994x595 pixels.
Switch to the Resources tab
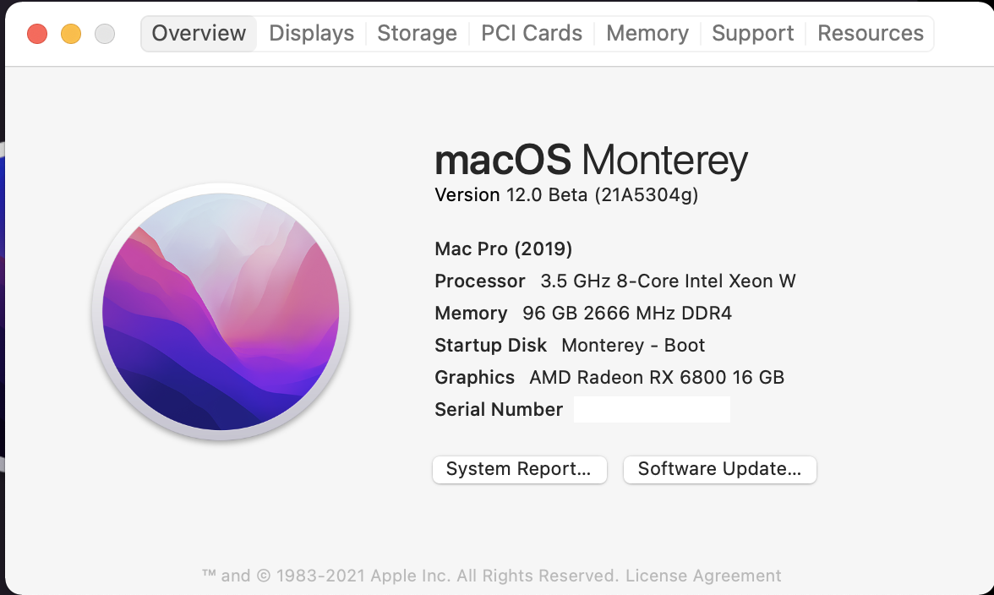coord(871,34)
